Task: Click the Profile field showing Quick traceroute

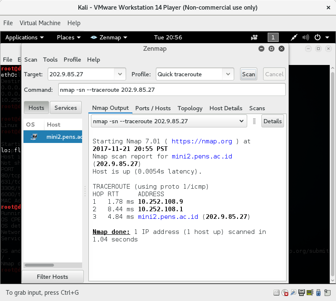Action: pyautogui.click(x=189, y=74)
